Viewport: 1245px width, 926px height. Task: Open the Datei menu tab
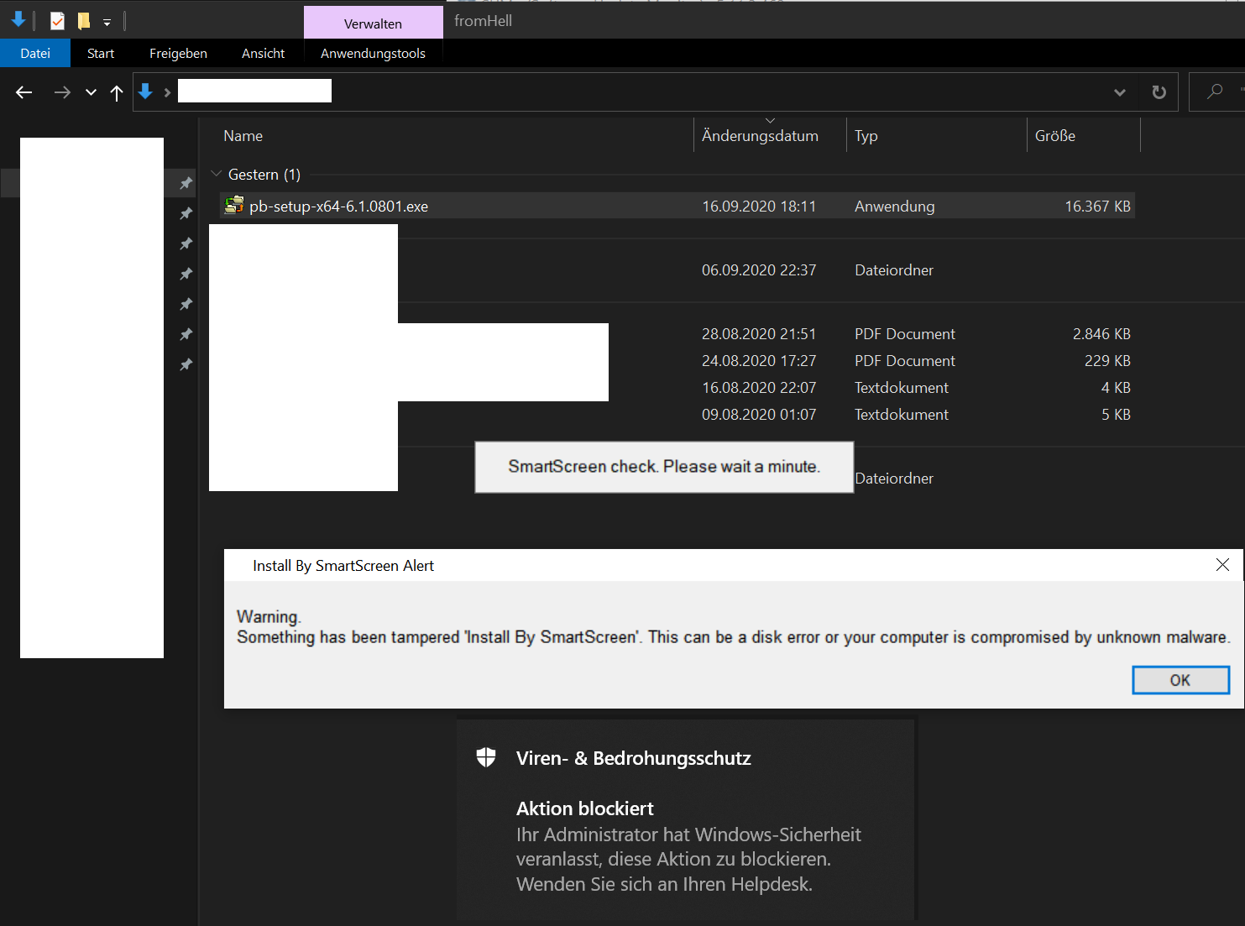[x=35, y=53]
